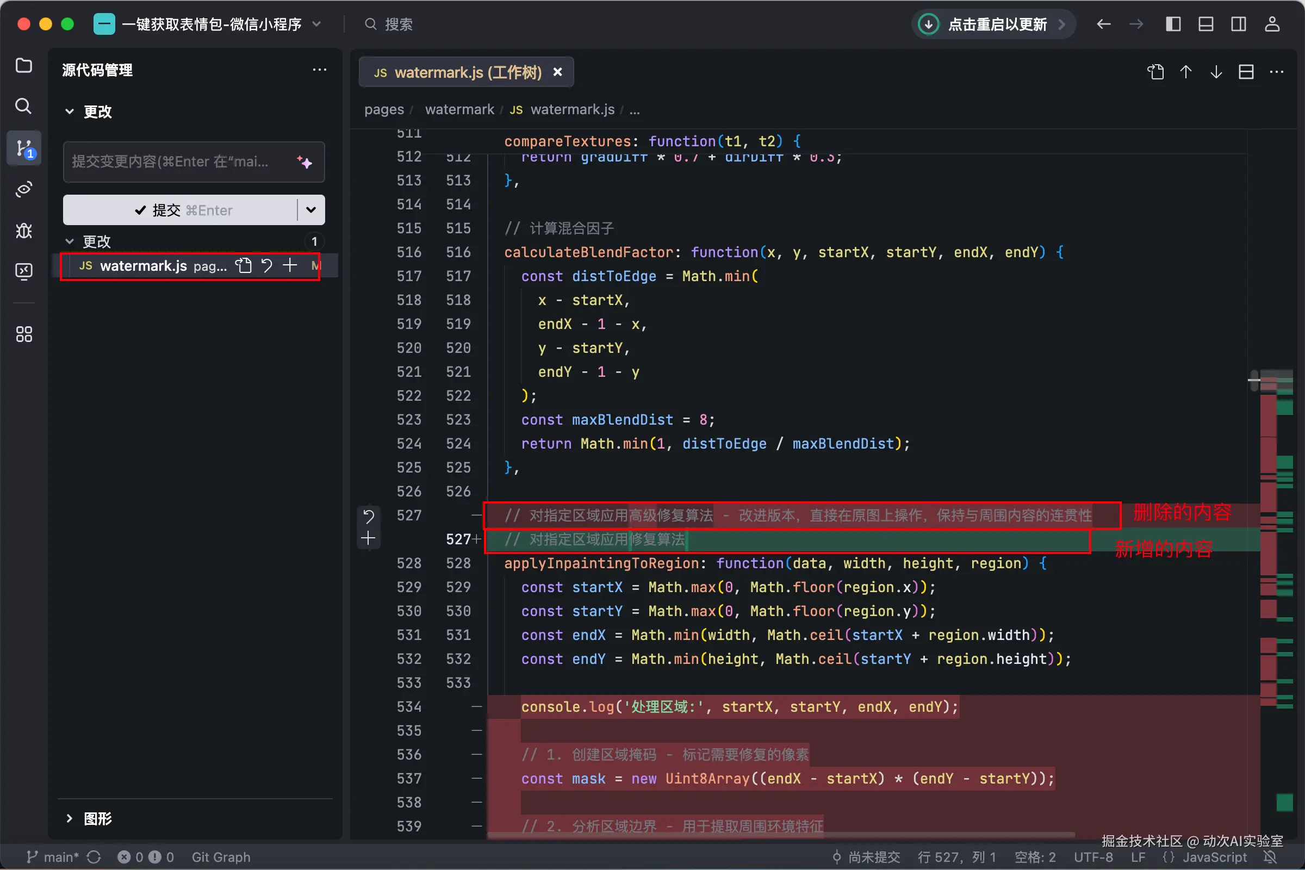The width and height of the screenshot is (1305, 870).
Task: Stage changes plus icon on watermark.js
Action: click(290, 266)
